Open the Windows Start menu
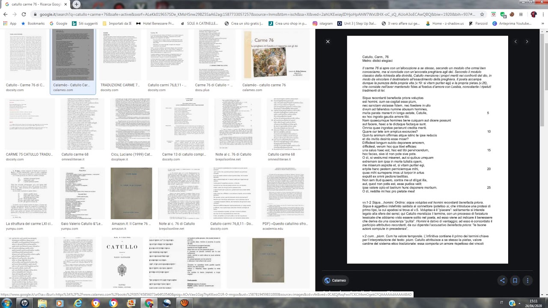 (7, 303)
